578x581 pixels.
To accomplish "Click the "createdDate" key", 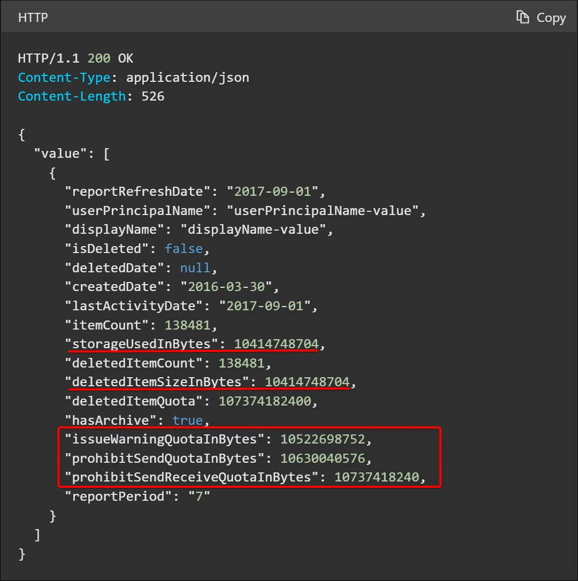I will (x=114, y=287).
